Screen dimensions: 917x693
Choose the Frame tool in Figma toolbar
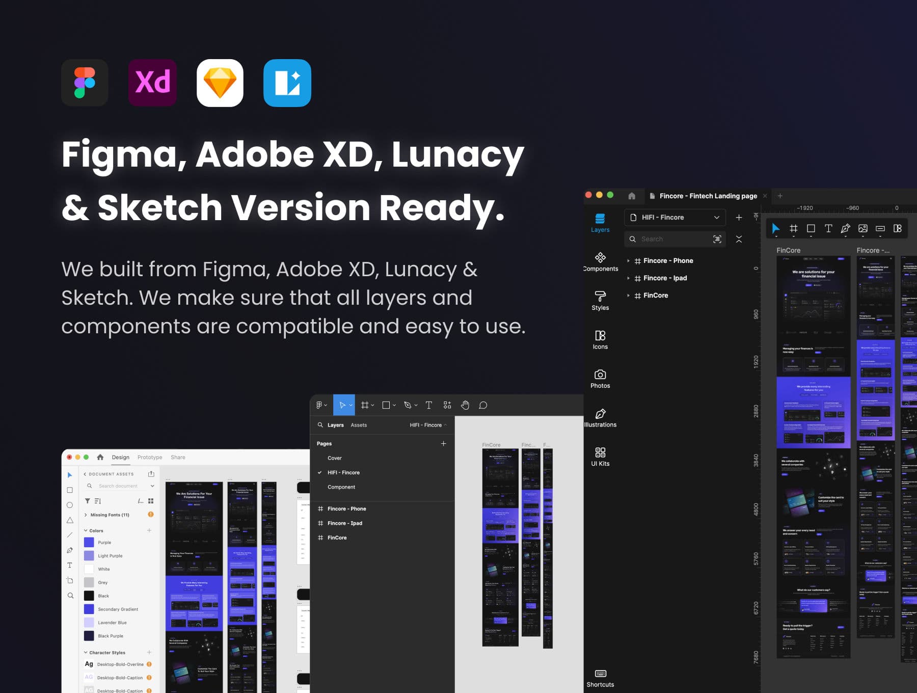coord(367,405)
